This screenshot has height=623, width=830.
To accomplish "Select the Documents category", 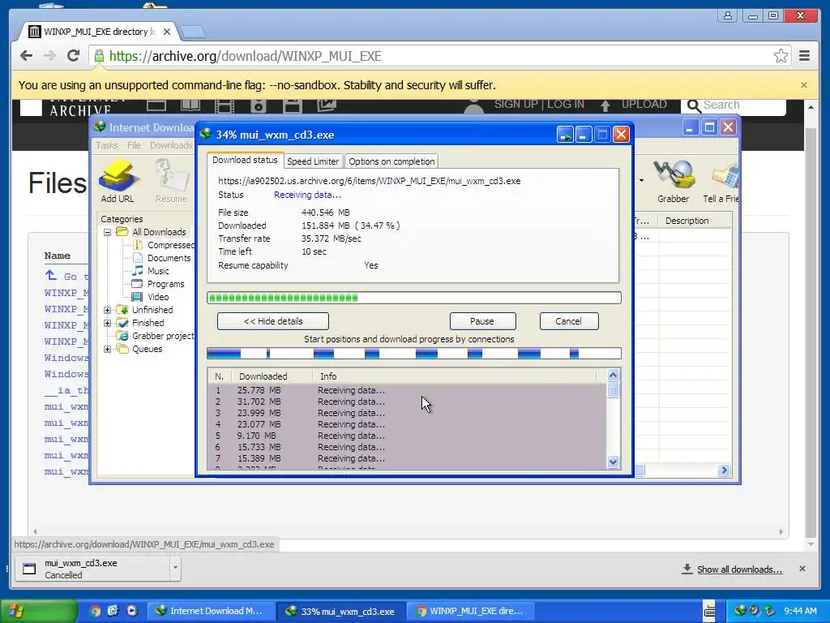I will [x=169, y=258].
